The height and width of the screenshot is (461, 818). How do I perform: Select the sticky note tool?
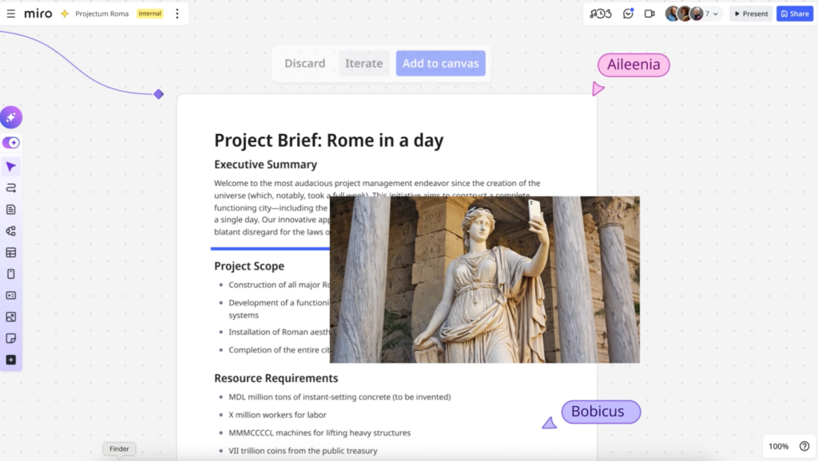point(11,338)
